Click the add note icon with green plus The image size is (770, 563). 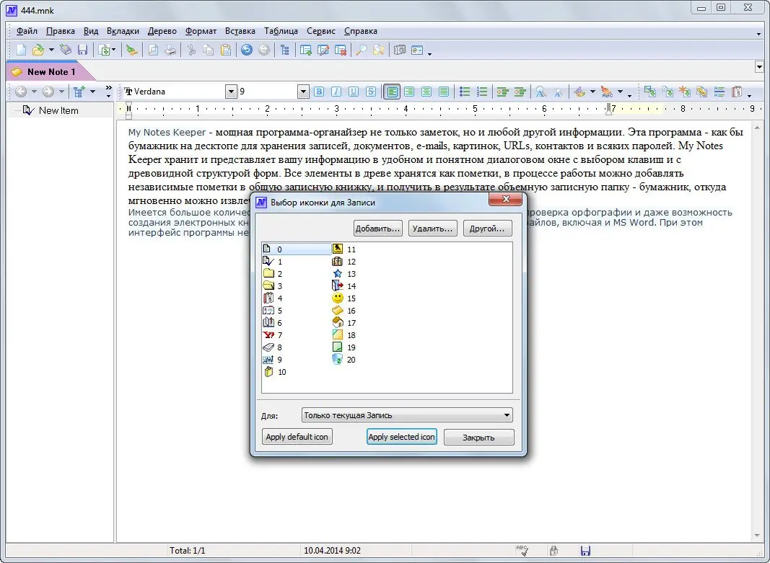pyautogui.click(x=305, y=50)
